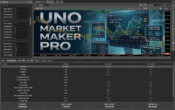Select the Total trades row

(x=87, y=82)
